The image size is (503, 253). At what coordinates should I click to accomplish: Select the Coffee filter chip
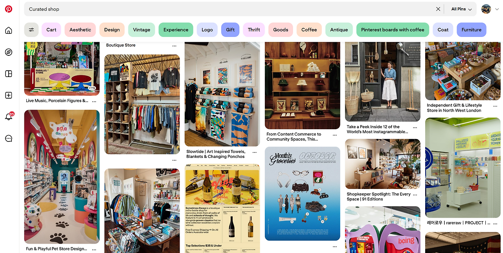tap(309, 30)
